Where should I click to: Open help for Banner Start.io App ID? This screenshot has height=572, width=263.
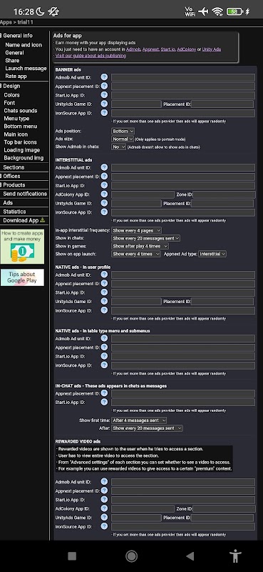tap(104, 95)
